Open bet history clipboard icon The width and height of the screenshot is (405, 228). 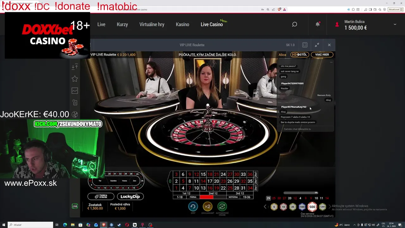point(75,103)
